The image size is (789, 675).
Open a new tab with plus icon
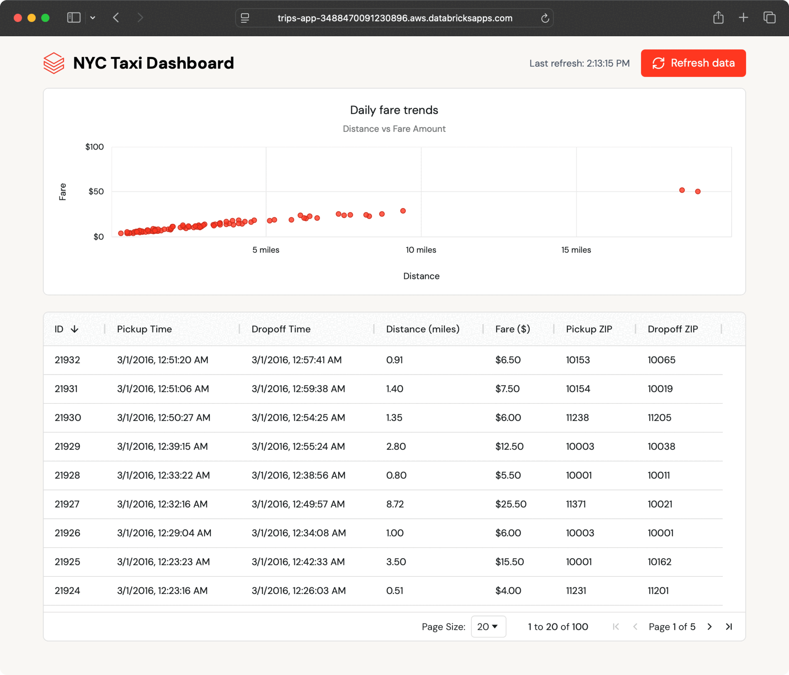click(743, 18)
